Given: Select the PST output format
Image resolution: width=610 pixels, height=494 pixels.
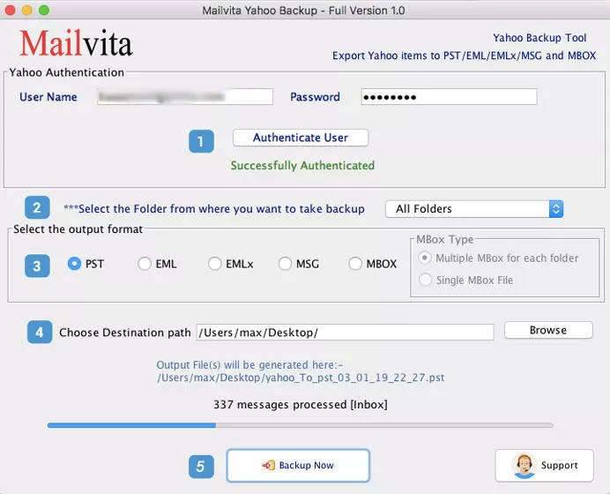Looking at the screenshot, I should click(x=75, y=264).
